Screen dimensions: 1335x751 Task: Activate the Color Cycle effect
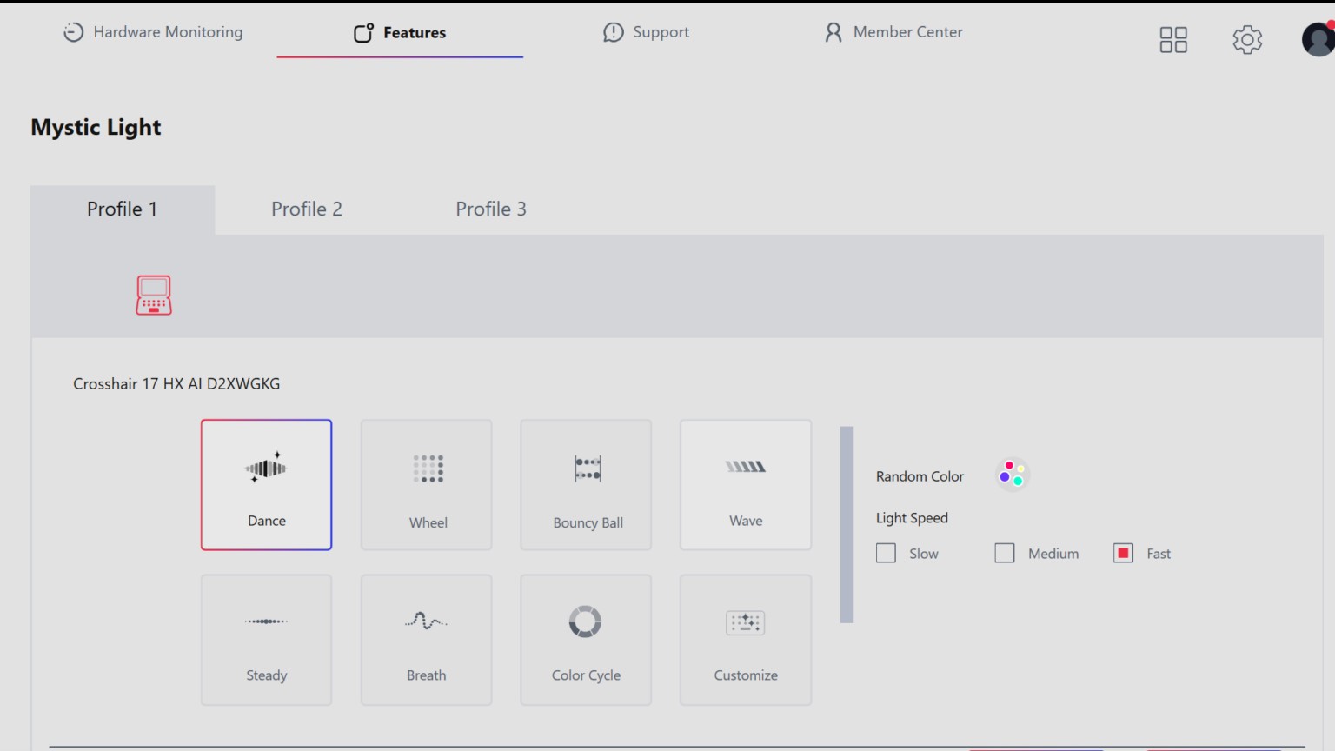[586, 640]
